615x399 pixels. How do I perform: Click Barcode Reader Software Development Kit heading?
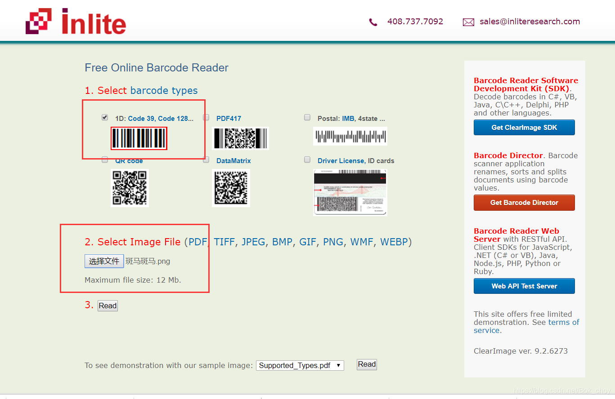coord(526,84)
